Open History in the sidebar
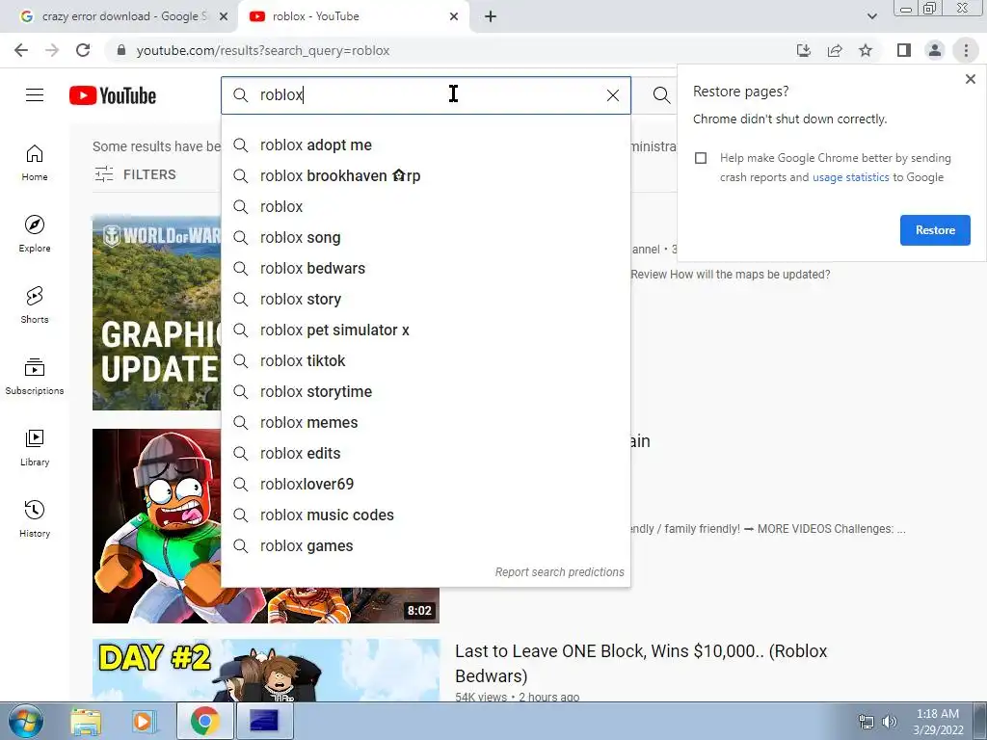The image size is (987, 740). 35,518
